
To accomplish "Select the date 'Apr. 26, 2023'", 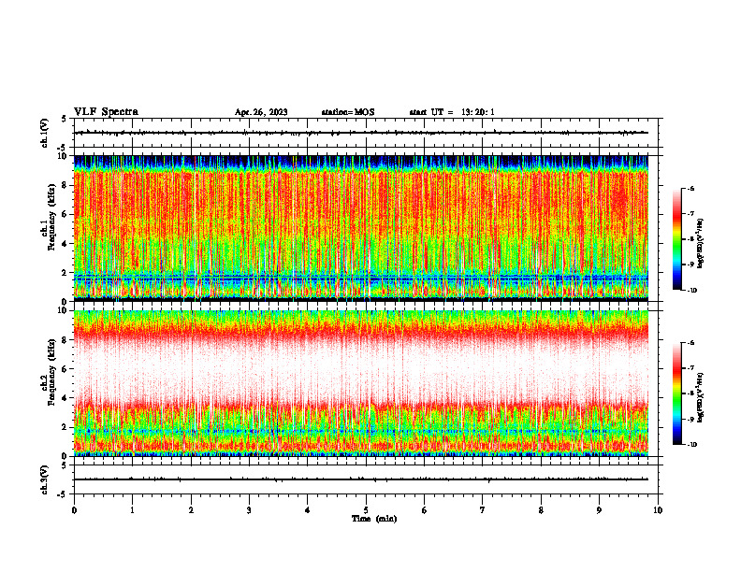I will (x=261, y=112).
